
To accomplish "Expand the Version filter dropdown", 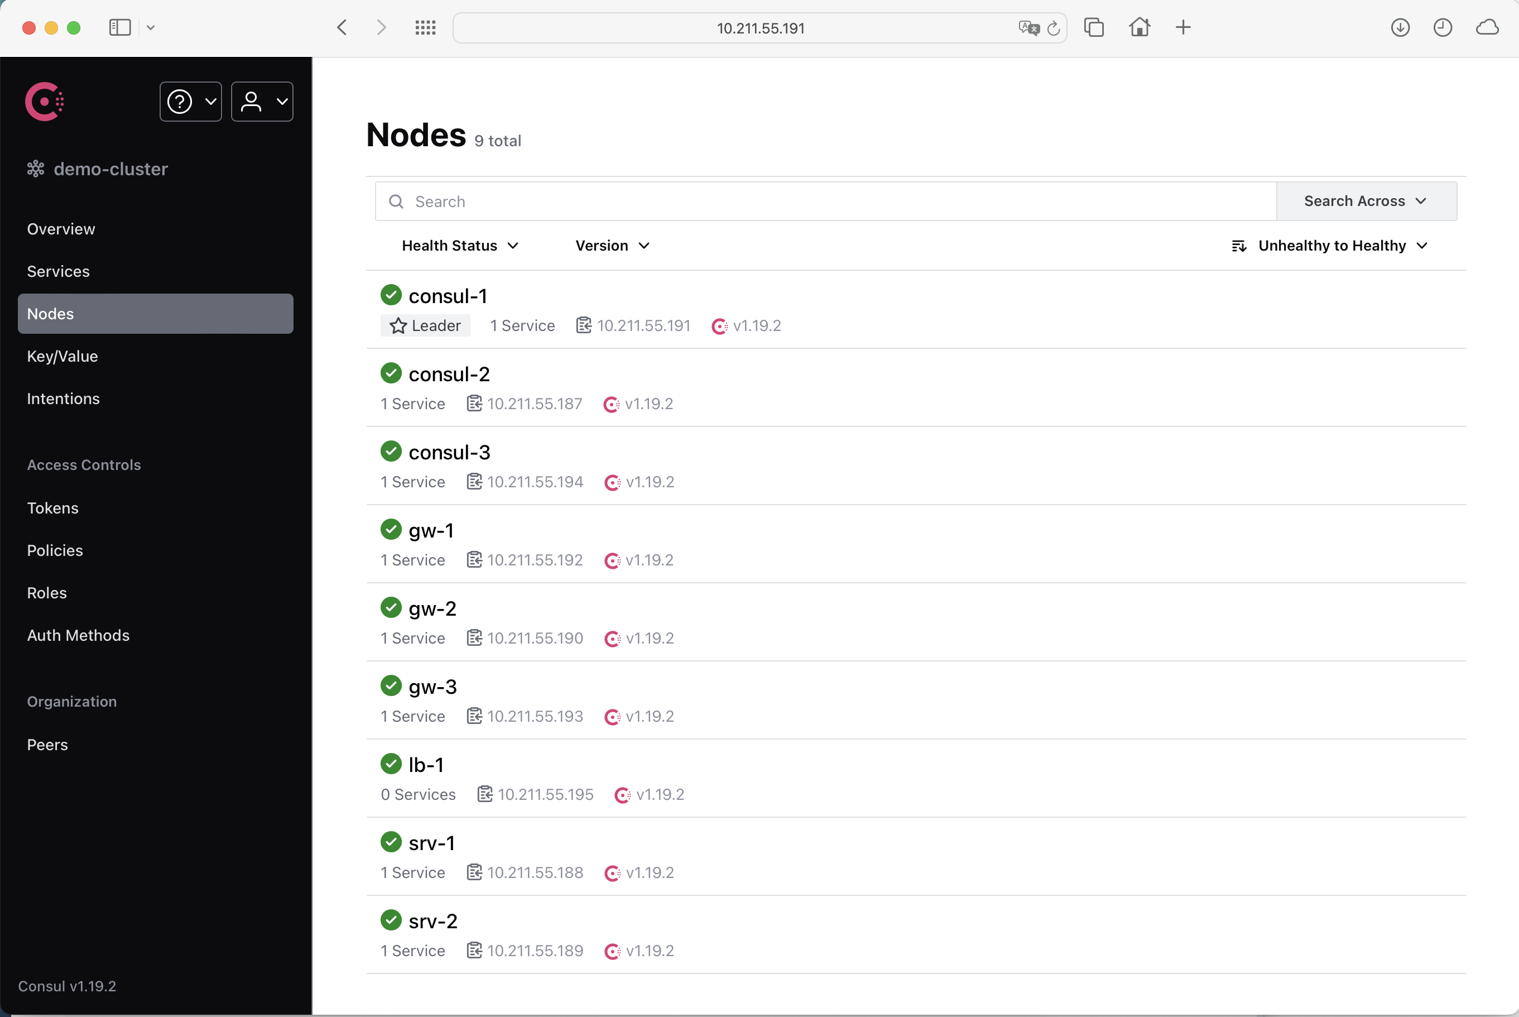I will (612, 245).
